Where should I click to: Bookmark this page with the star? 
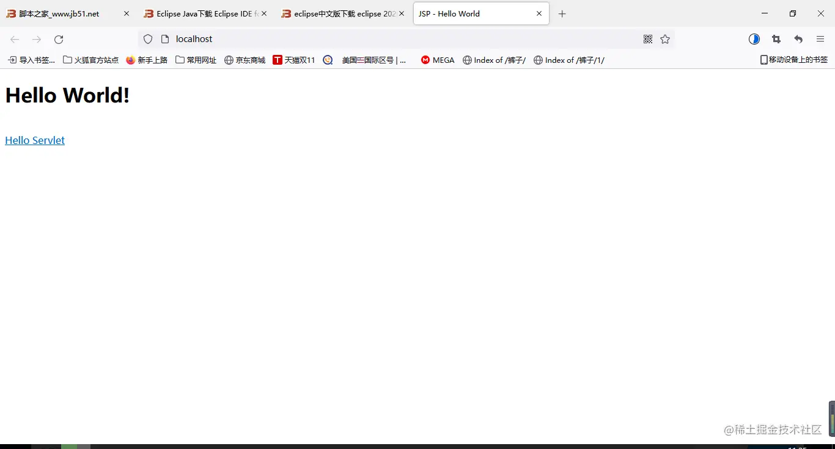click(x=665, y=39)
